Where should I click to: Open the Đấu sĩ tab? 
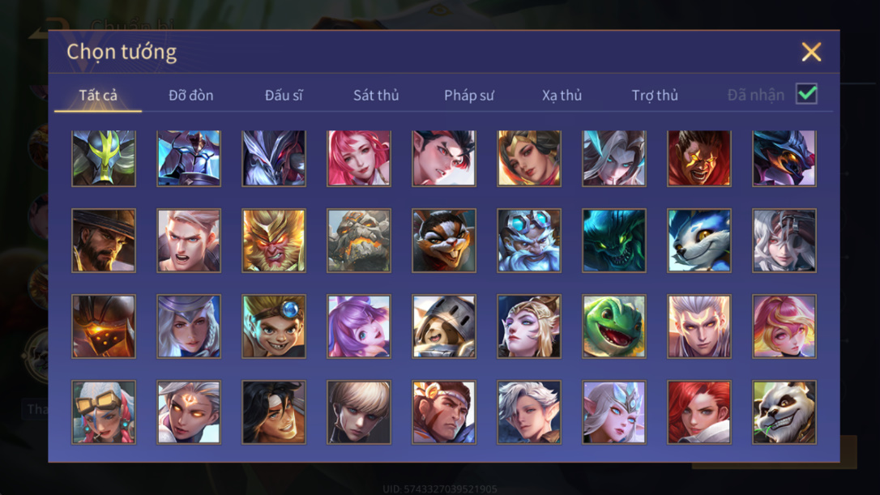(284, 96)
